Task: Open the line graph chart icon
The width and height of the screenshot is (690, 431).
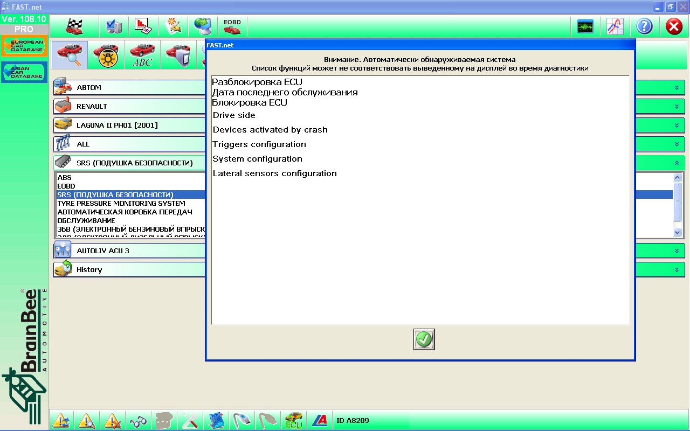Action: click(615, 26)
